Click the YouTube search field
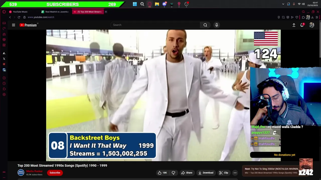Image resolution: width=321 pixels, height=180 pixels. pos(155,25)
